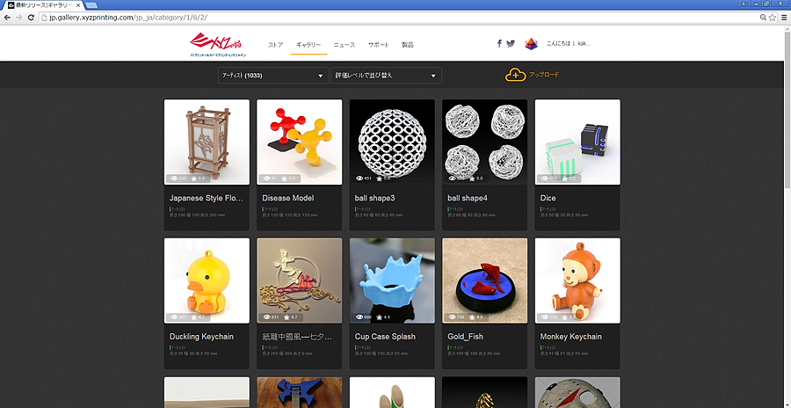Click dimensions text under Monkey Keychain
Screen dimensions: 791x408
[x=564, y=353]
